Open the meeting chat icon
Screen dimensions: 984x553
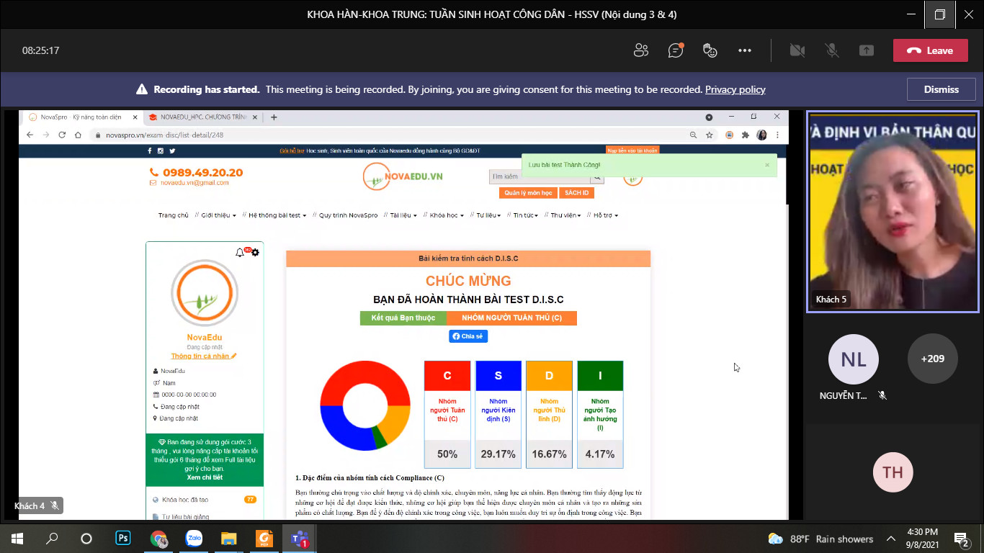[675, 50]
